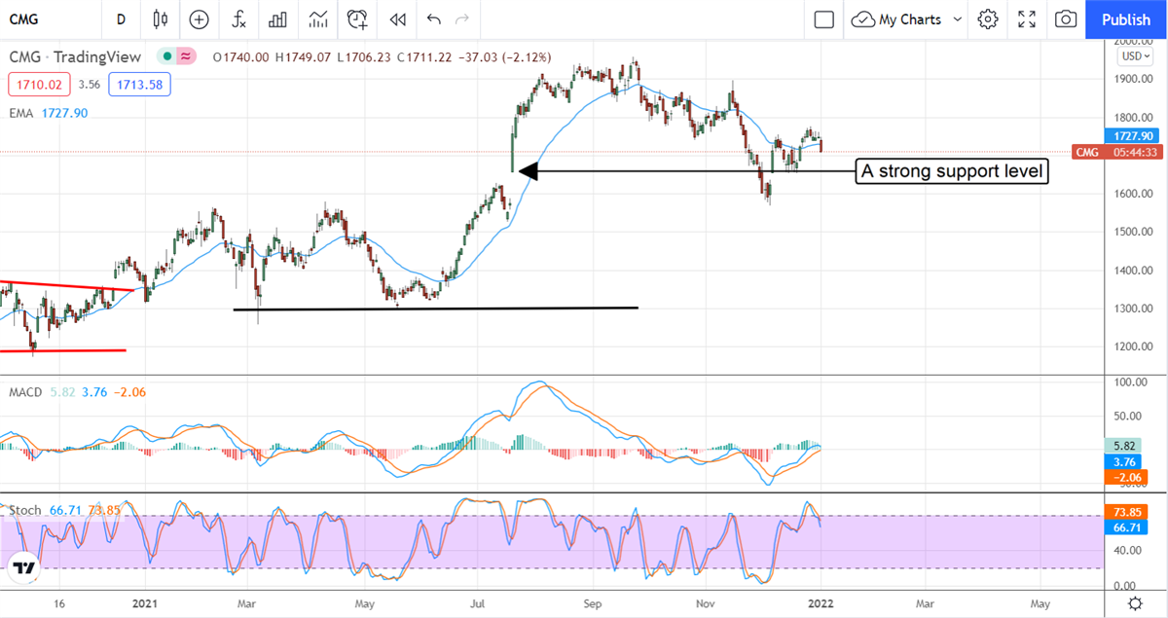This screenshot has height=618, width=1168.
Task: Open chart settings gear in top toolbar
Action: [x=988, y=18]
